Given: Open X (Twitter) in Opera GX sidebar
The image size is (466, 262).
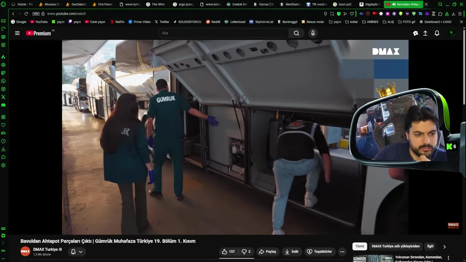Looking at the screenshot, I should point(3,97).
